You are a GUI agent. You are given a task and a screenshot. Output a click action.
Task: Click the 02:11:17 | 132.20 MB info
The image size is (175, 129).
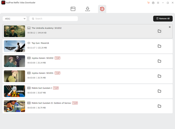(37, 48)
